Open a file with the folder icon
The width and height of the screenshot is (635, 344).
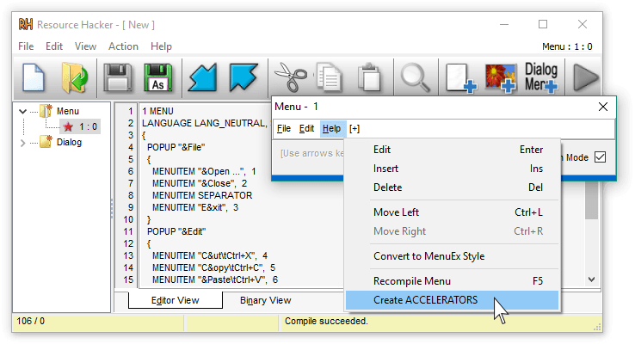tap(75, 78)
